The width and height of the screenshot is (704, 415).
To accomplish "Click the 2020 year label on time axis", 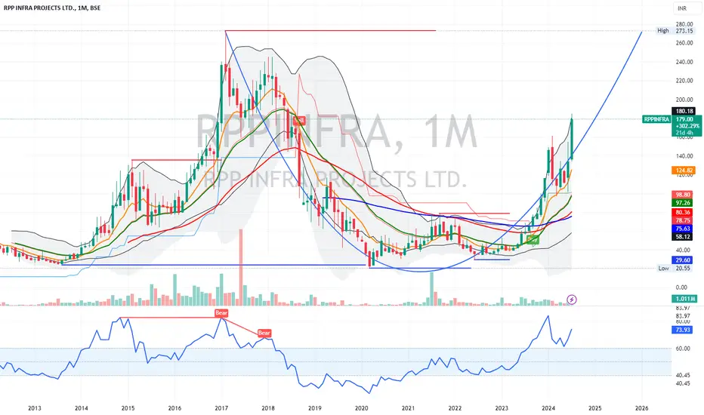I will [361, 407].
